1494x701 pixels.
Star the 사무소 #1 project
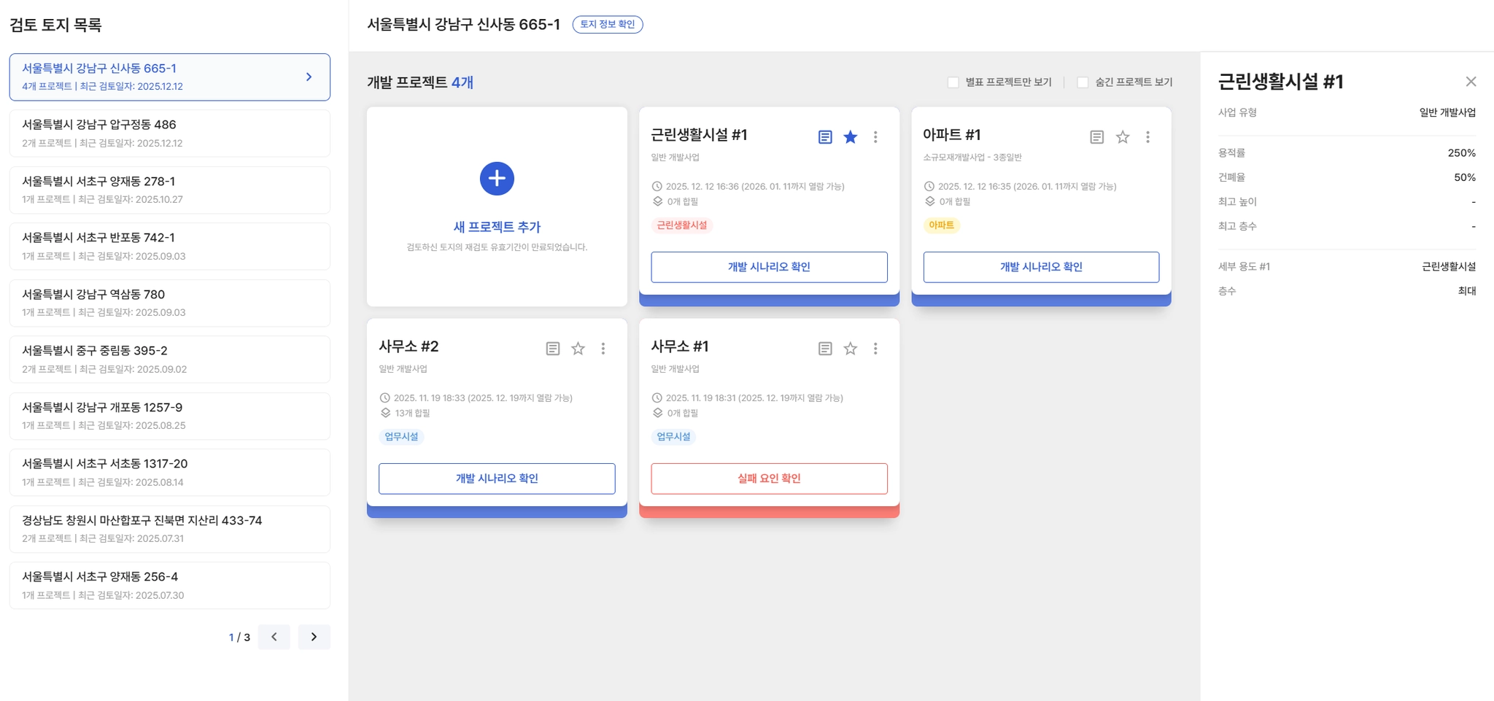coord(851,349)
